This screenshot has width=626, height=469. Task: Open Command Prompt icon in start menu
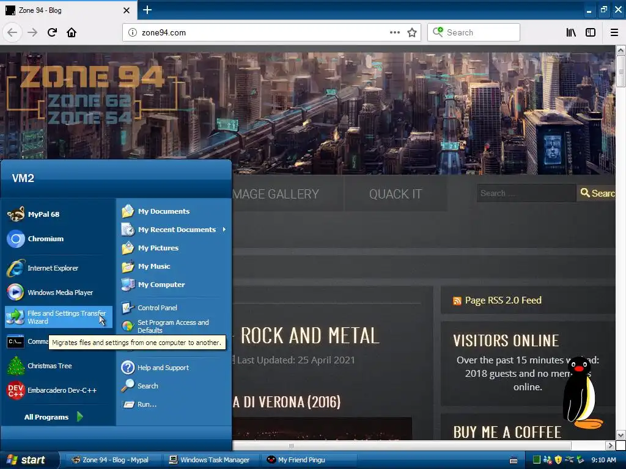[x=15, y=342]
